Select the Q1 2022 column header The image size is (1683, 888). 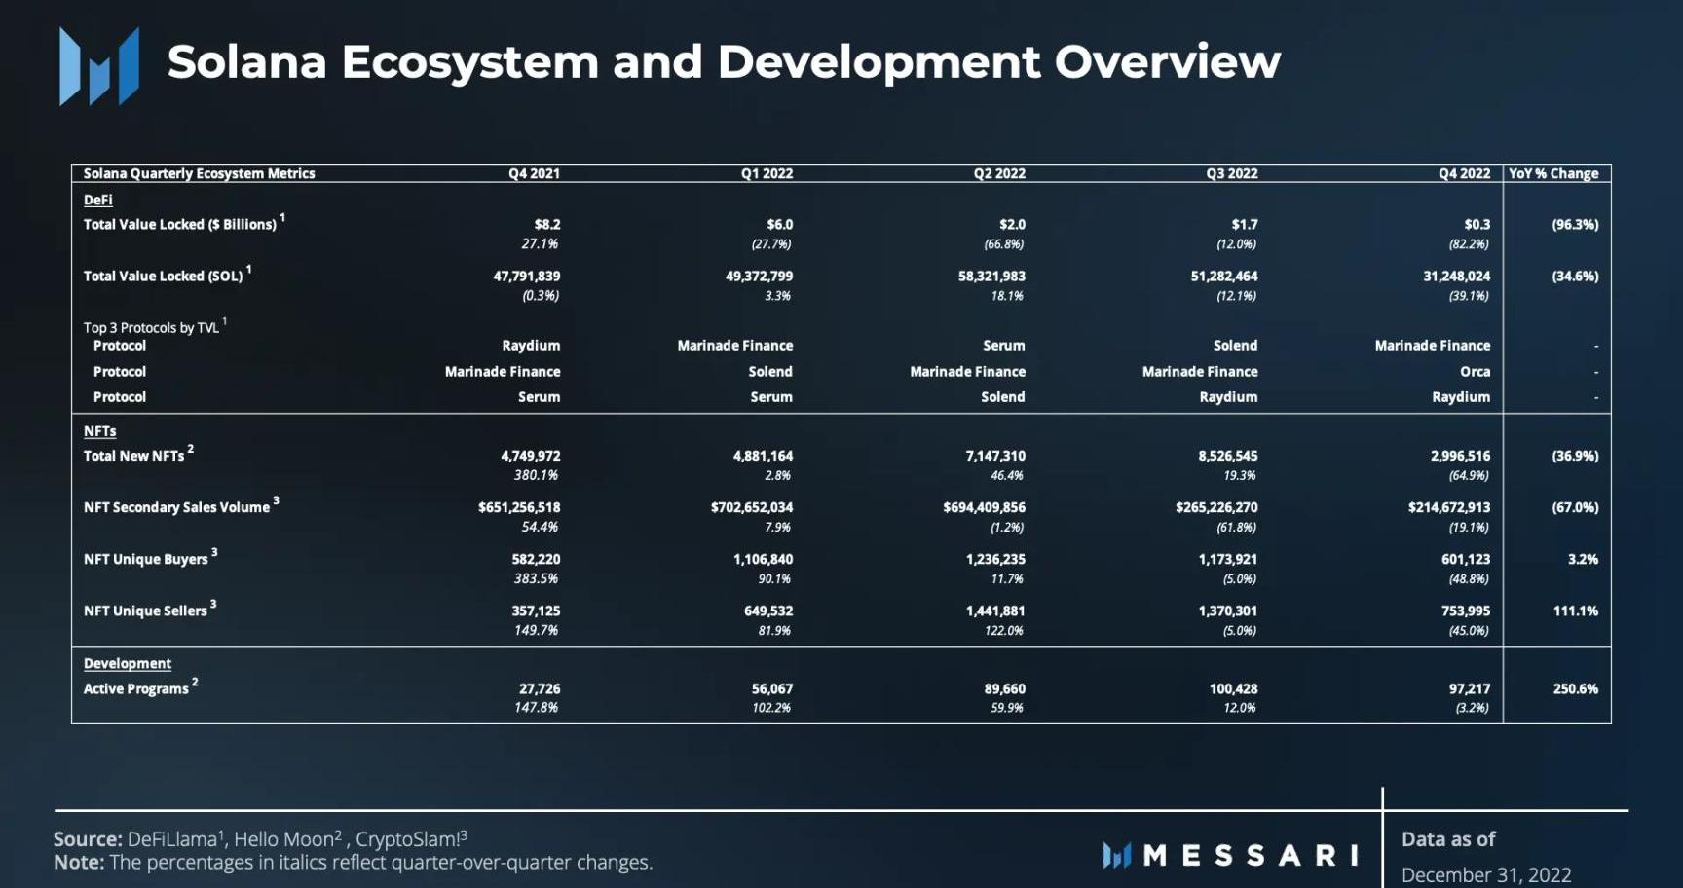point(767,173)
